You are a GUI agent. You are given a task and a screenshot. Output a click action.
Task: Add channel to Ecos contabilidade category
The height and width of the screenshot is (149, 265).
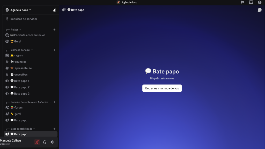(54, 129)
